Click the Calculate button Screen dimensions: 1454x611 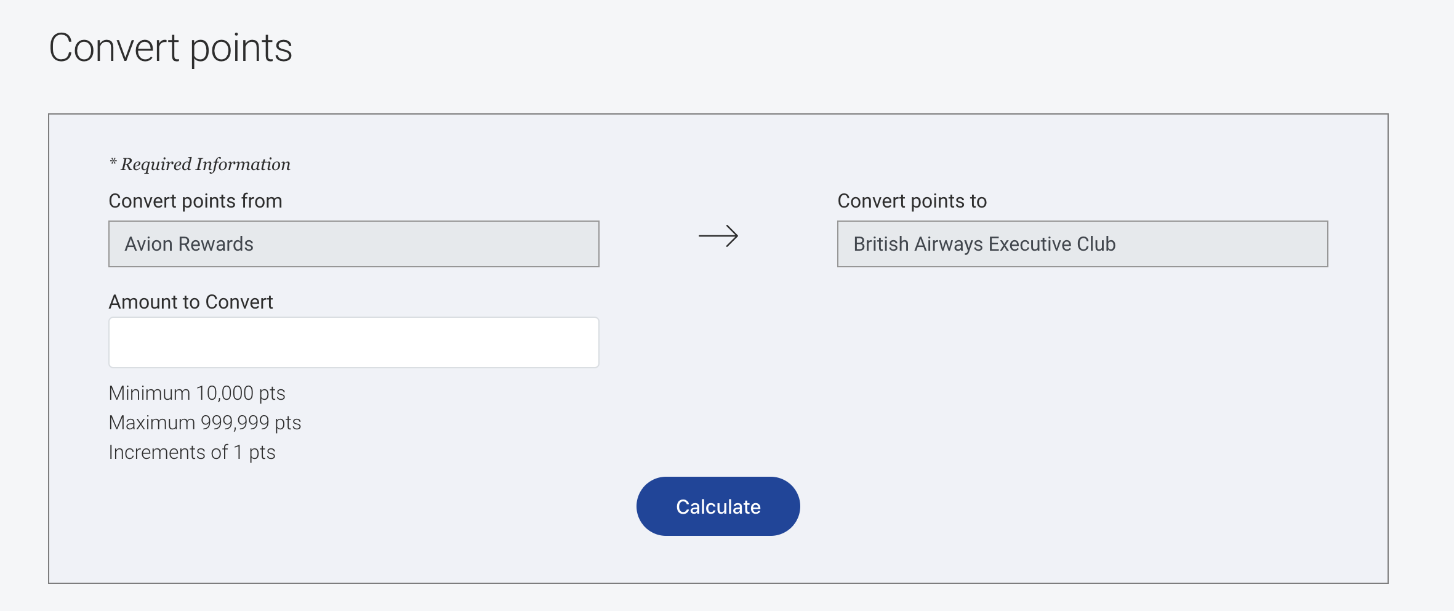718,506
